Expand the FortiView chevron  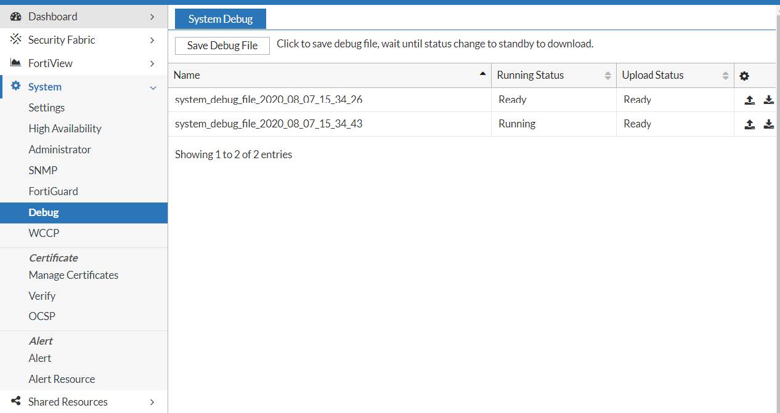152,63
